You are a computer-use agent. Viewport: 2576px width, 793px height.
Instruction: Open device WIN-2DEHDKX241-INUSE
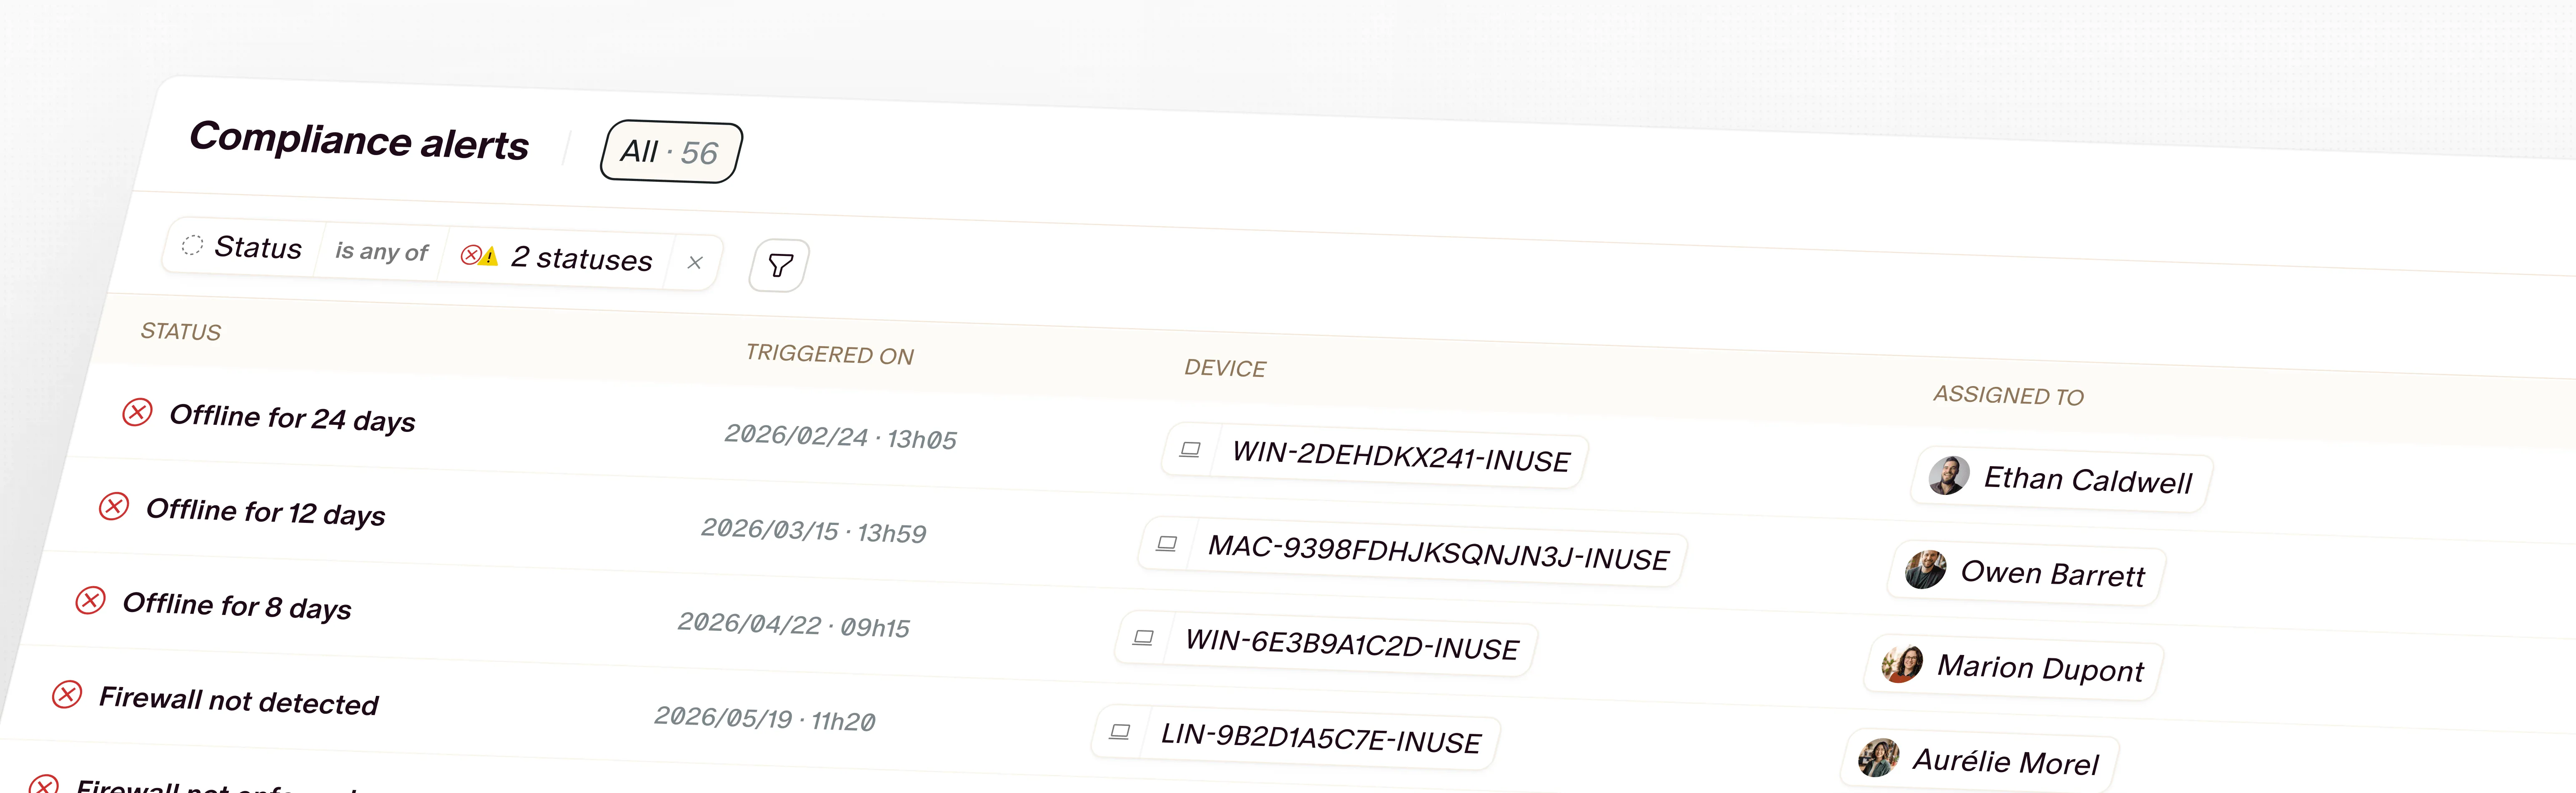[x=1401, y=456]
